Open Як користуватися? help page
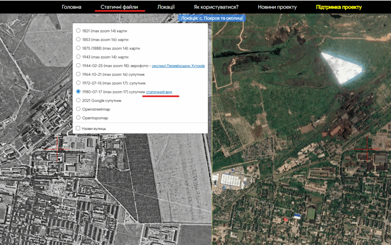Image resolution: width=391 pixels, height=245 pixels. (216, 7)
